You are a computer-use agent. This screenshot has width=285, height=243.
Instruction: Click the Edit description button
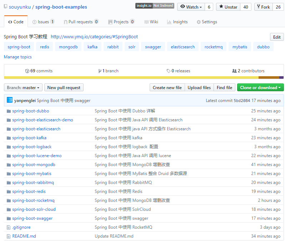(277, 37)
